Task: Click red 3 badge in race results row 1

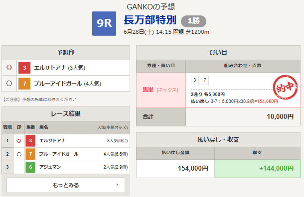Action: [30, 141]
